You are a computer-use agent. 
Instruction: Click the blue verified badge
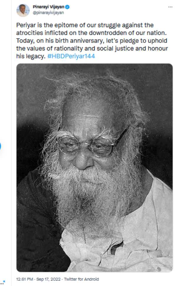point(67,7)
